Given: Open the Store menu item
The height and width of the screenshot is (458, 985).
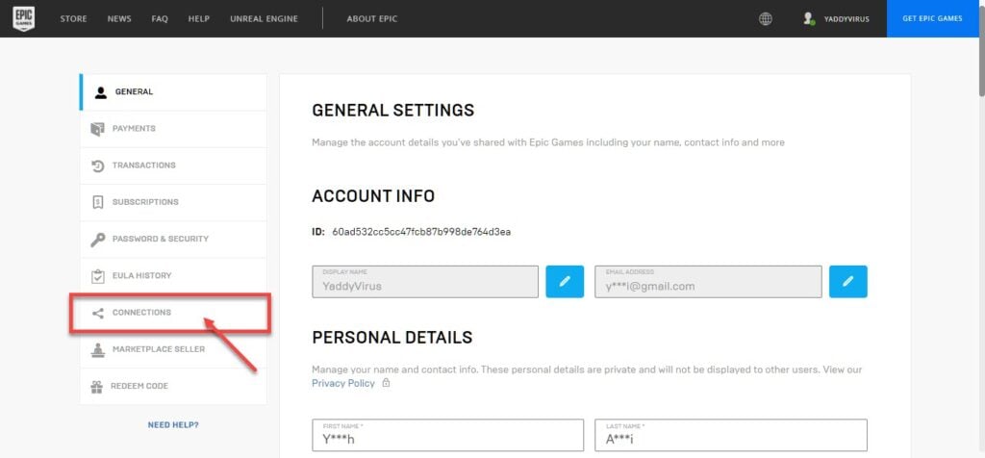Looking at the screenshot, I should 73,19.
